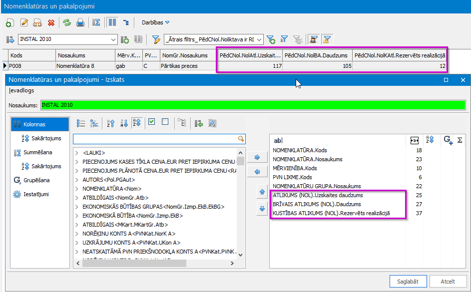Open the INSTAL 2010 view dropdown
Image resolution: width=471 pixels, height=292 pixels.
(x=113, y=39)
